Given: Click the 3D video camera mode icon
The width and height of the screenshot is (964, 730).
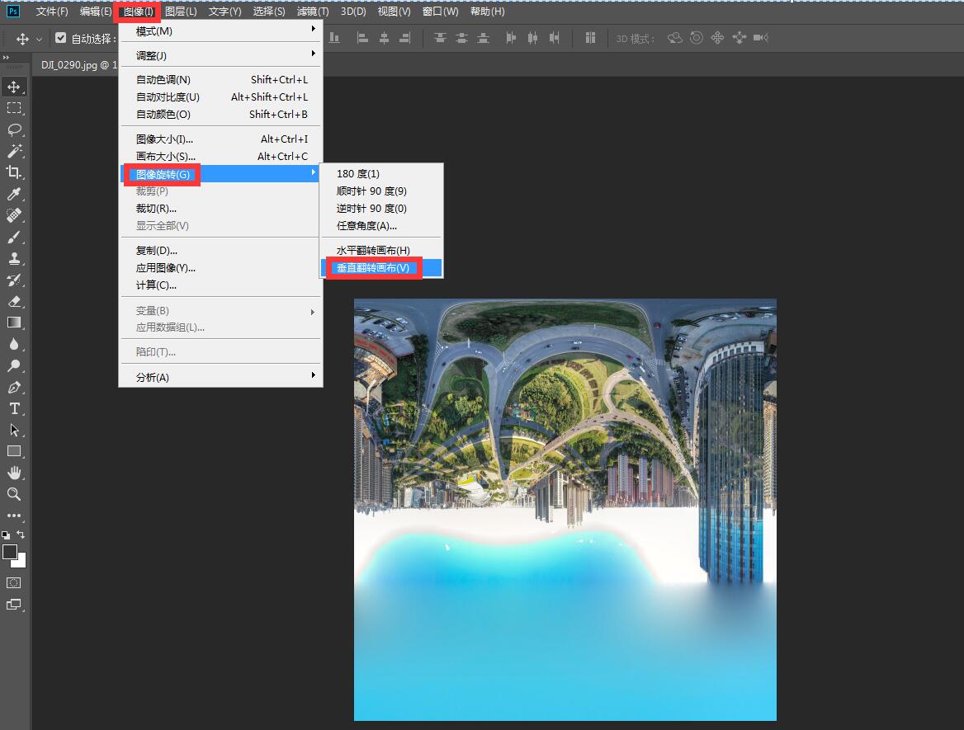Looking at the screenshot, I should 761,38.
